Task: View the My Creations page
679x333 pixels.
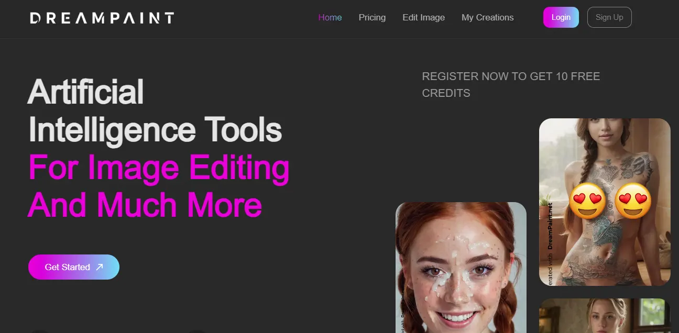Action: tap(487, 17)
